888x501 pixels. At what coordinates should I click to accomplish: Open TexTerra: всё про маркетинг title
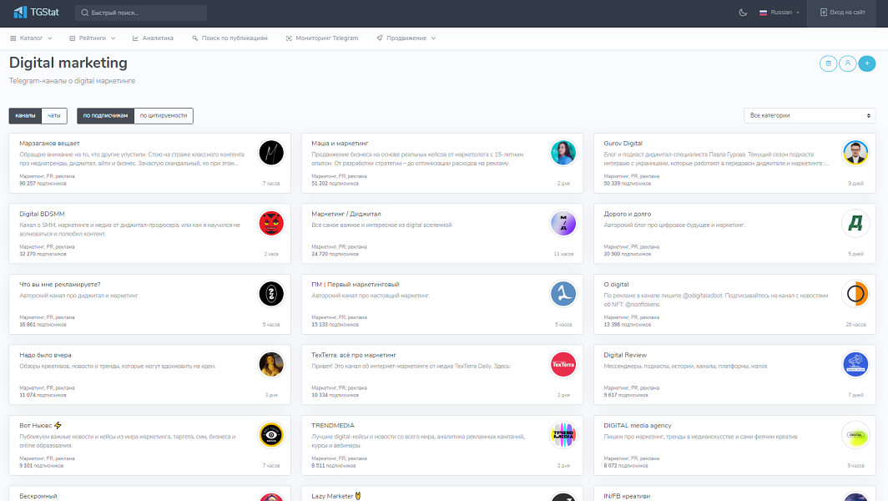(354, 356)
